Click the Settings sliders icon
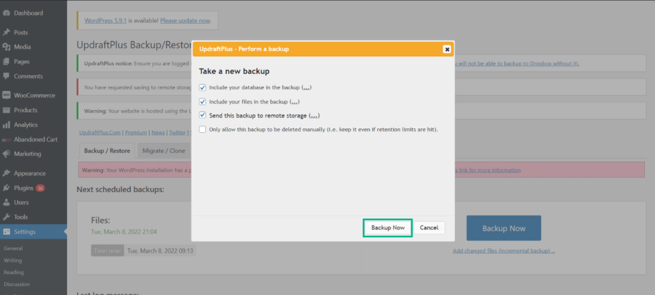 click(6, 232)
